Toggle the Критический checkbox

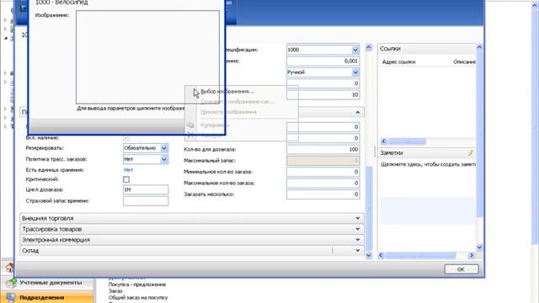[x=126, y=179]
